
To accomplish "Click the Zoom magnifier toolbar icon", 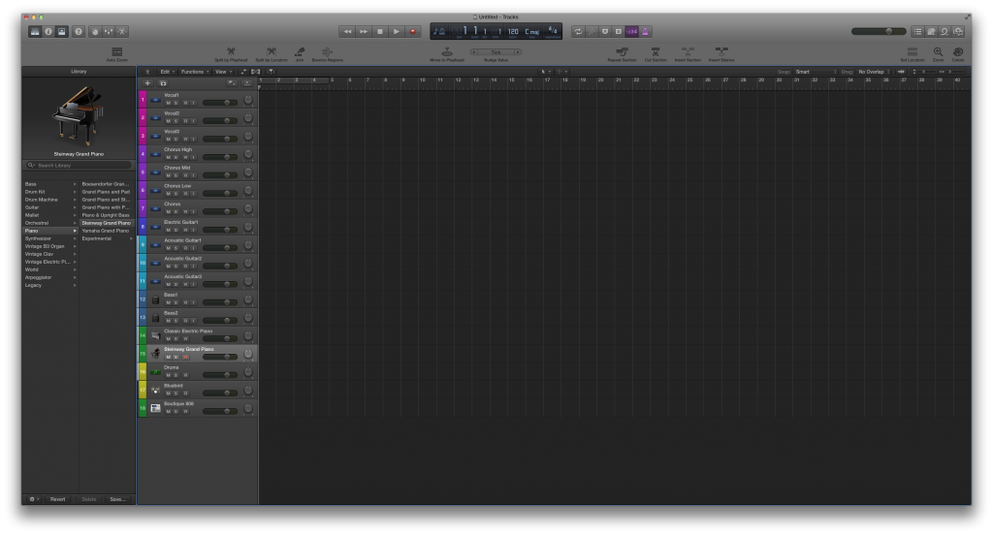I will (x=938, y=52).
